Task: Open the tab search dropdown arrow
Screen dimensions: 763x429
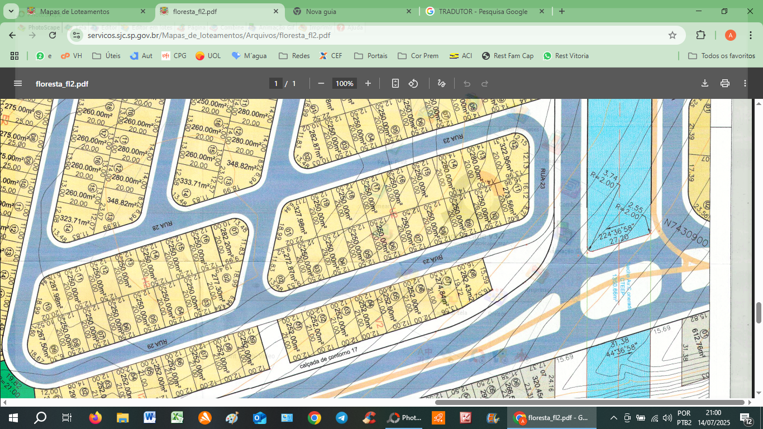Action: pyautogui.click(x=11, y=11)
